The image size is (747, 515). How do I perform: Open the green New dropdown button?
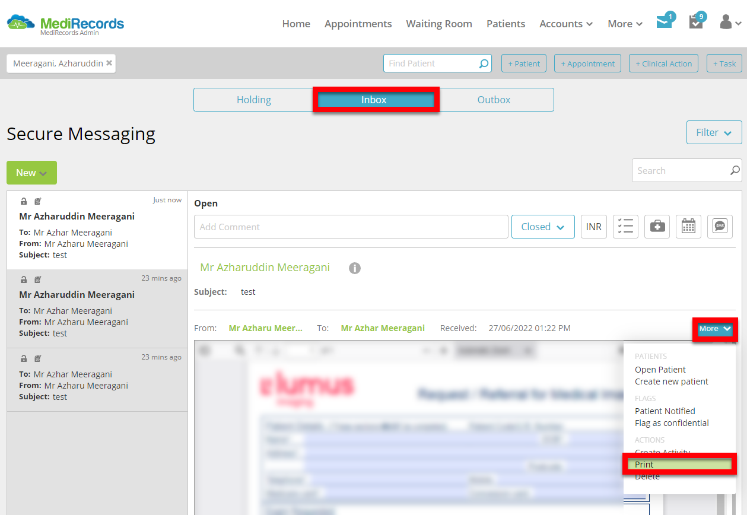click(x=31, y=173)
